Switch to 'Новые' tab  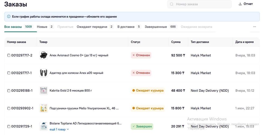(45, 27)
